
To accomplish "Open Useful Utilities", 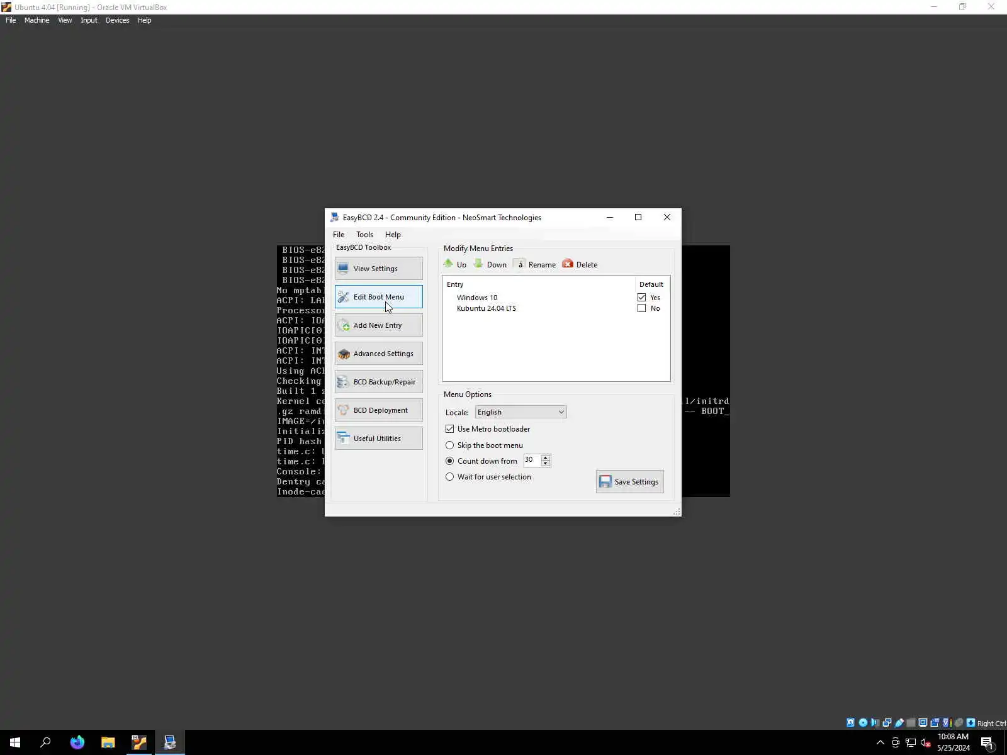I will click(379, 439).
